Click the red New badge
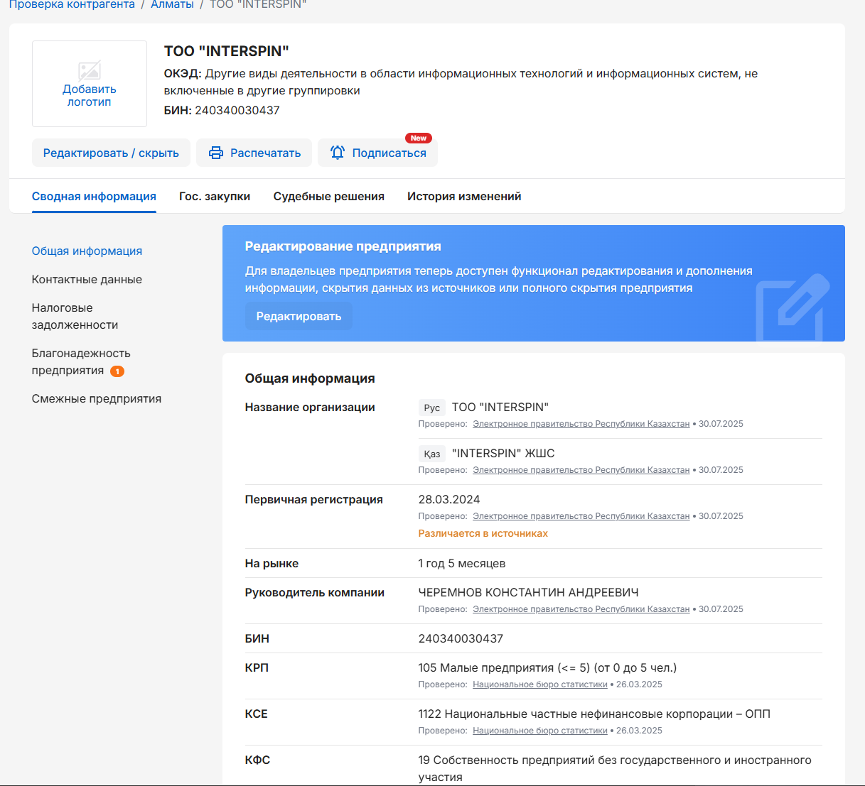This screenshot has width=865, height=786. pyautogui.click(x=418, y=138)
